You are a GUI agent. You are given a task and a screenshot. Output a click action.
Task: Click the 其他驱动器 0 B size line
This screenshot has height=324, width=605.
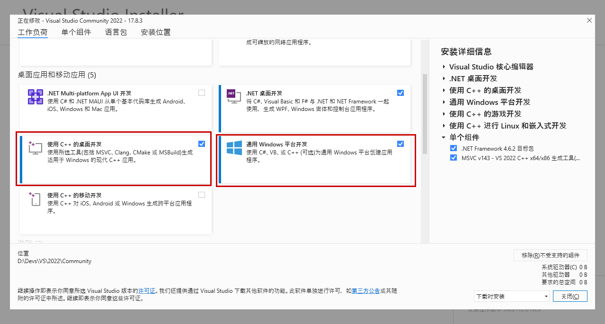click(564, 274)
